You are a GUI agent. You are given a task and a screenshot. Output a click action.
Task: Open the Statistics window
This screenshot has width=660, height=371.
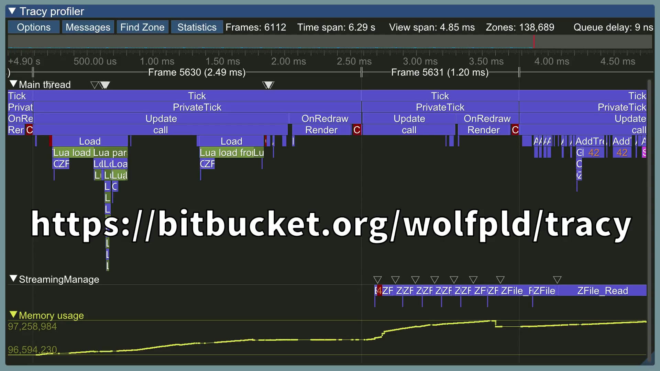pos(197,27)
